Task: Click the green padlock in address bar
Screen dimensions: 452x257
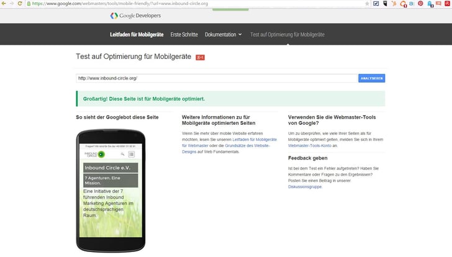Action: 29,4
